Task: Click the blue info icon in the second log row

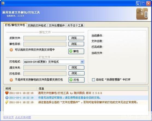Action: (x=7, y=98)
